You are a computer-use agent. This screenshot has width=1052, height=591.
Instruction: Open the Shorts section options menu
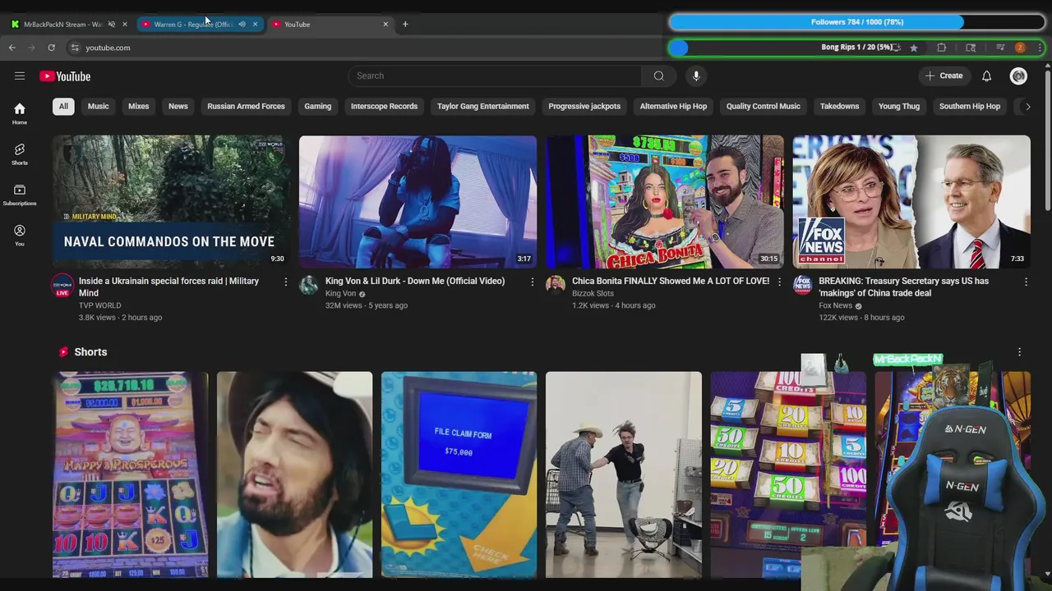tap(1019, 352)
